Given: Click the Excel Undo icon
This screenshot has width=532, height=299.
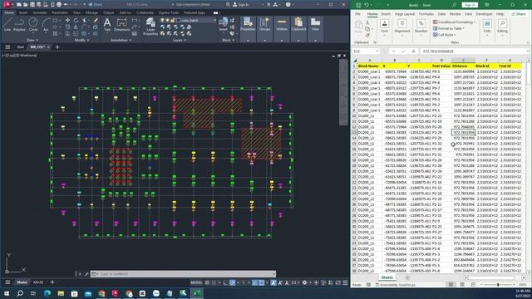Looking at the screenshot, I should pyautogui.click(x=367, y=5).
